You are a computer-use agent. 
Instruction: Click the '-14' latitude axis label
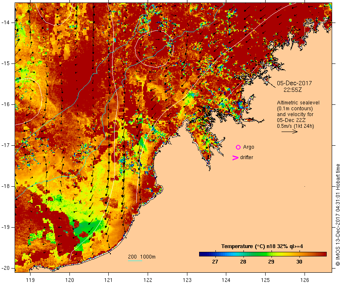point(5,23)
